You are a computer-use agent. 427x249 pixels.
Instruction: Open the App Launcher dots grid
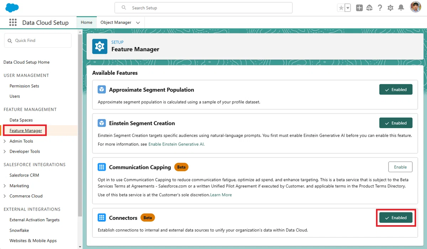(x=13, y=22)
